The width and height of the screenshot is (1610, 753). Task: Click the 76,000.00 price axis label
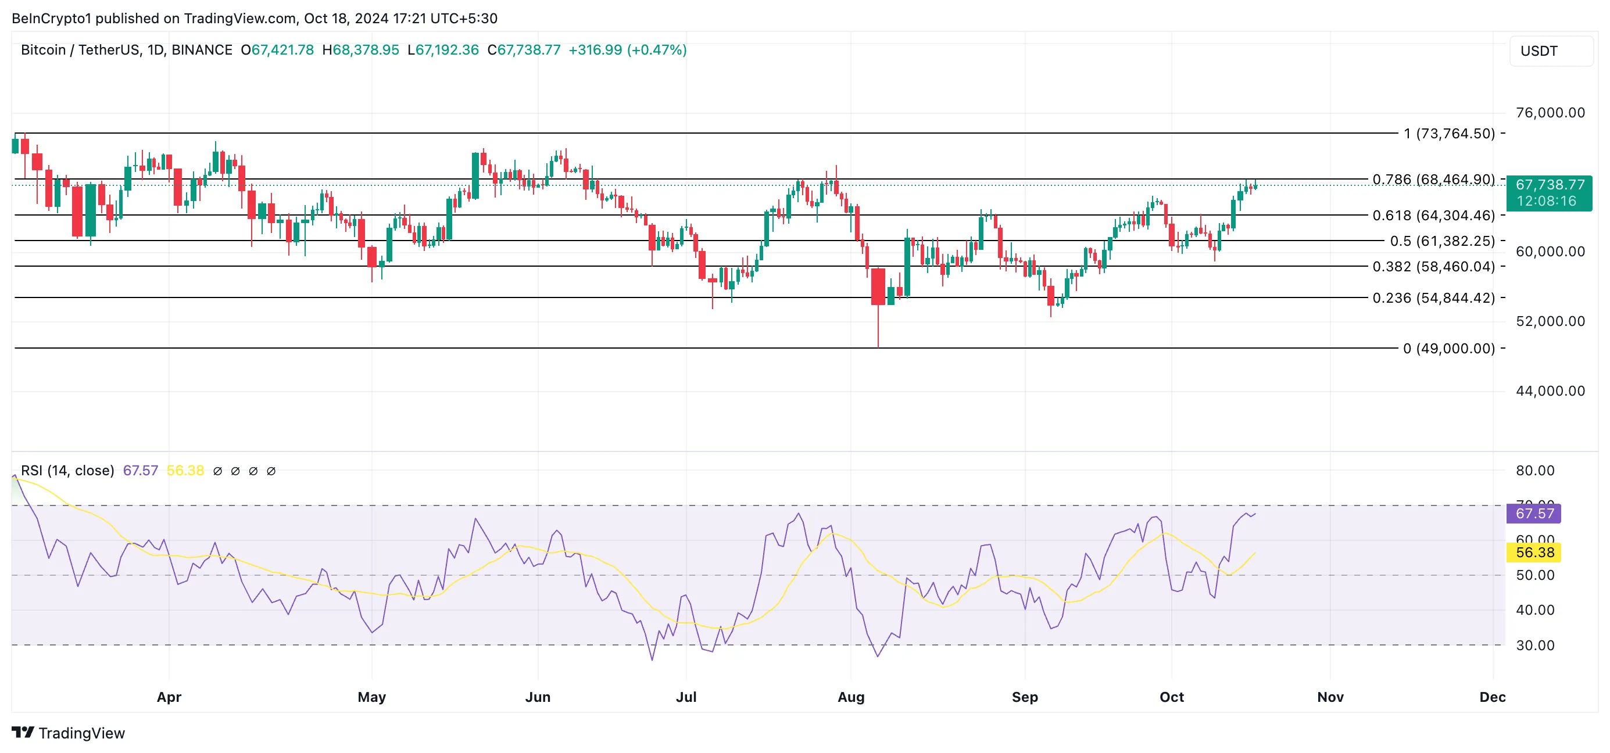pos(1550,113)
